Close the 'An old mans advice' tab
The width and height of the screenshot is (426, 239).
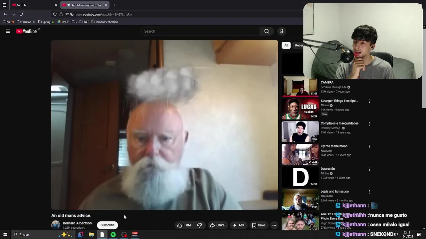click(x=106, y=5)
